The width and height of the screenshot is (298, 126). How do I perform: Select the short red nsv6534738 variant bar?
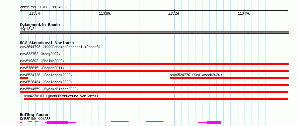(x=24, y=78)
